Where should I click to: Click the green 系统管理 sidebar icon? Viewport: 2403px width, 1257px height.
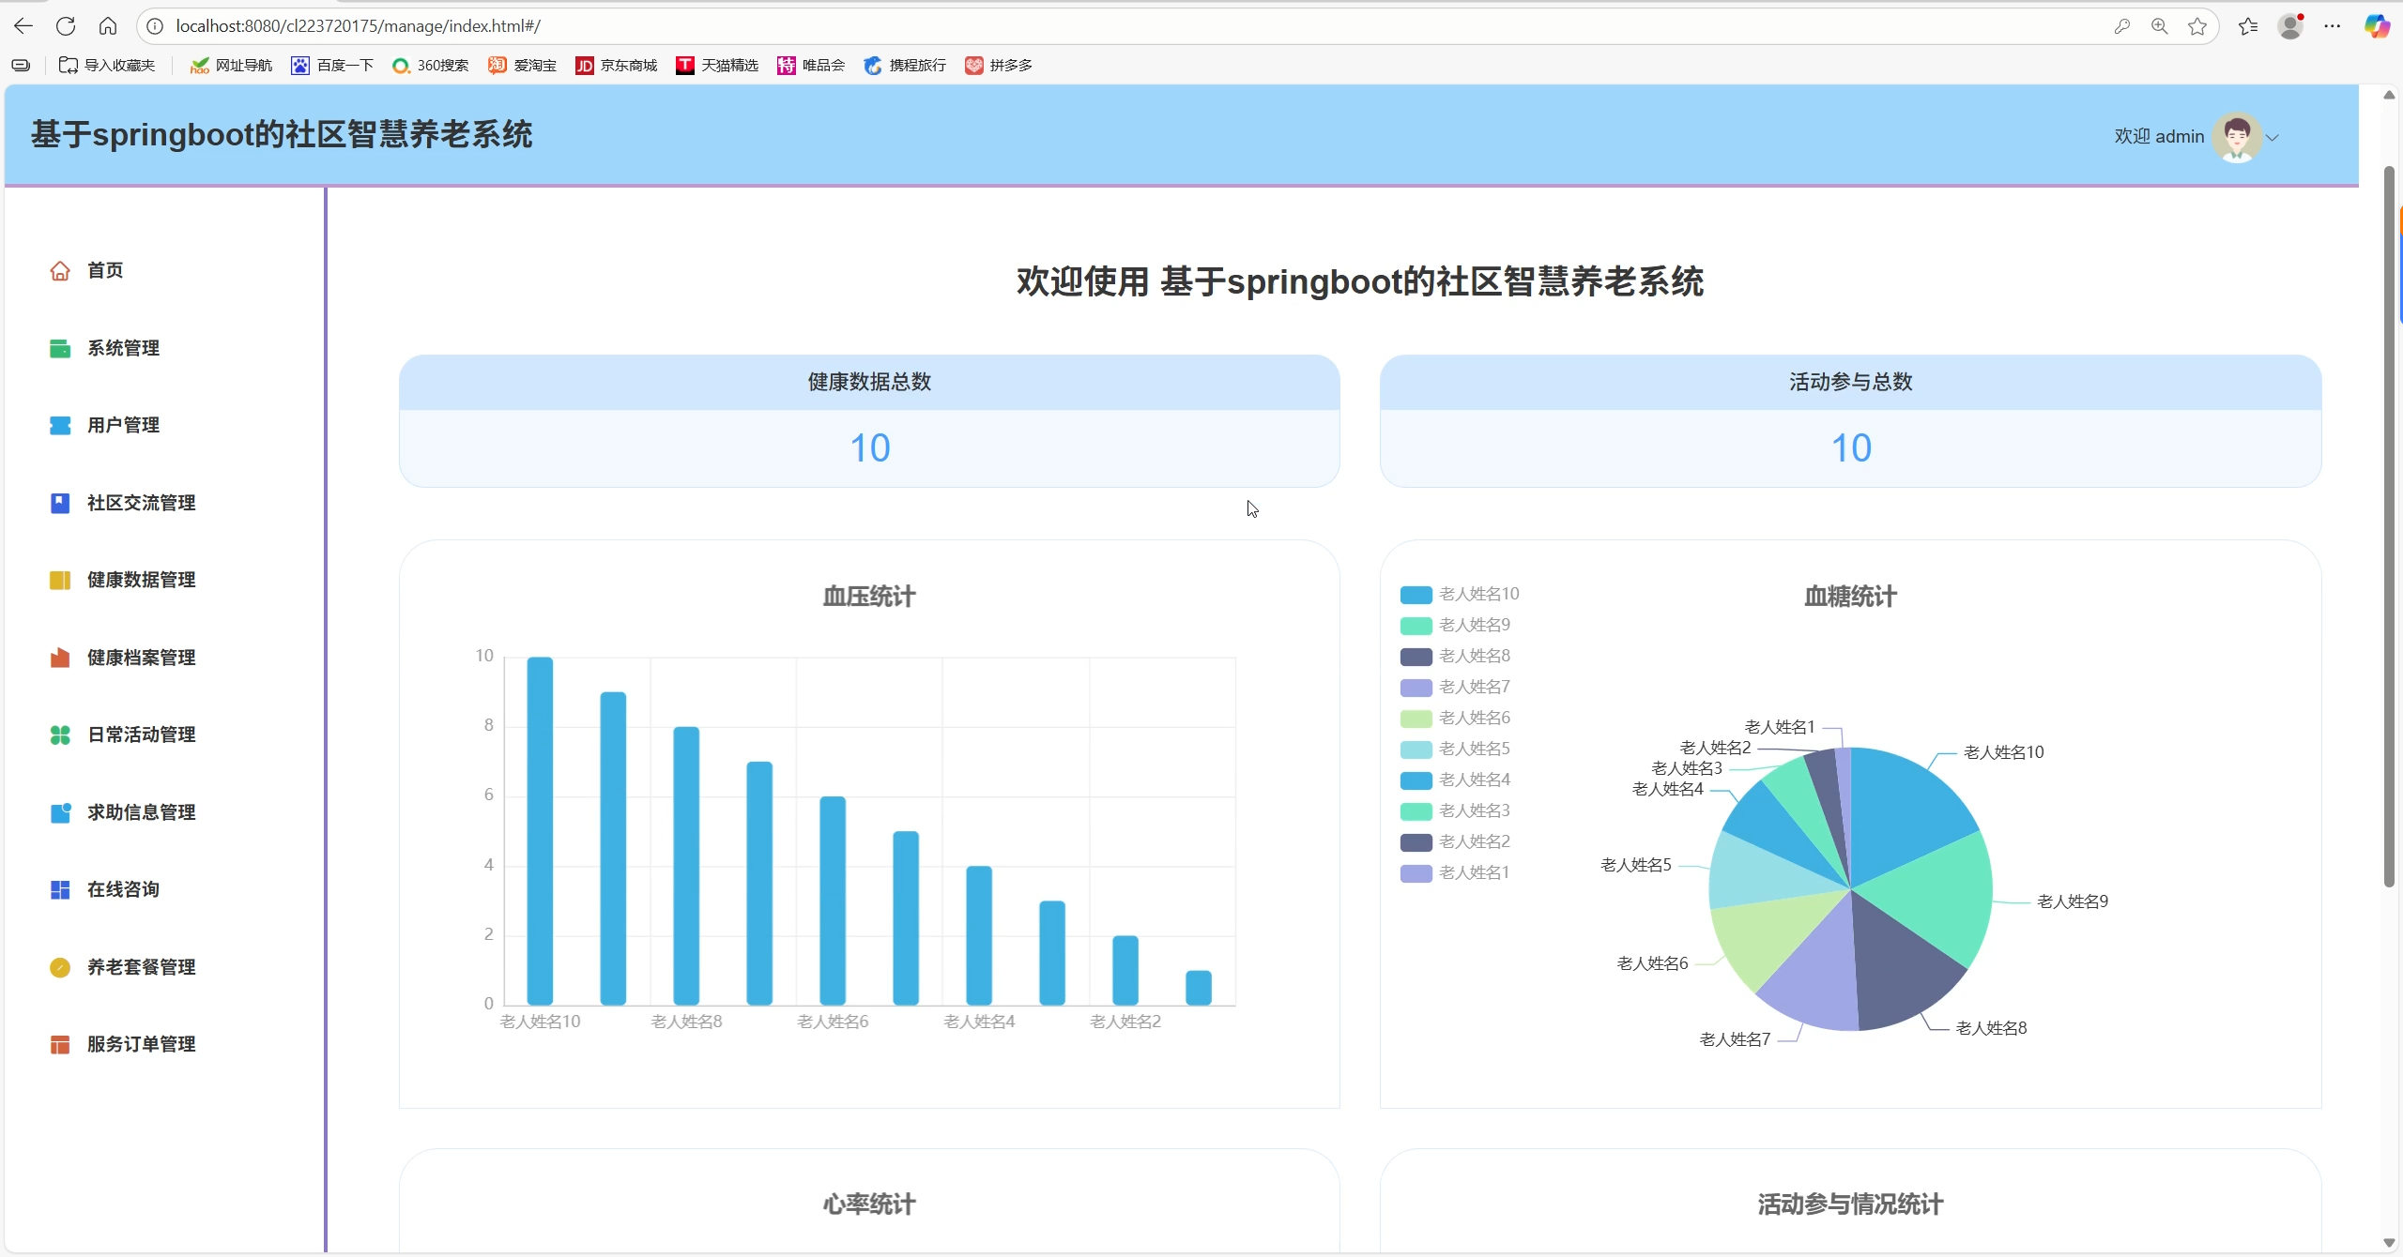tap(60, 349)
